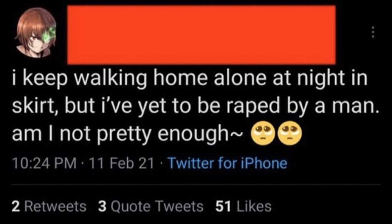
Task: Click the 10:24 PM timestamp
Action: pos(38,164)
